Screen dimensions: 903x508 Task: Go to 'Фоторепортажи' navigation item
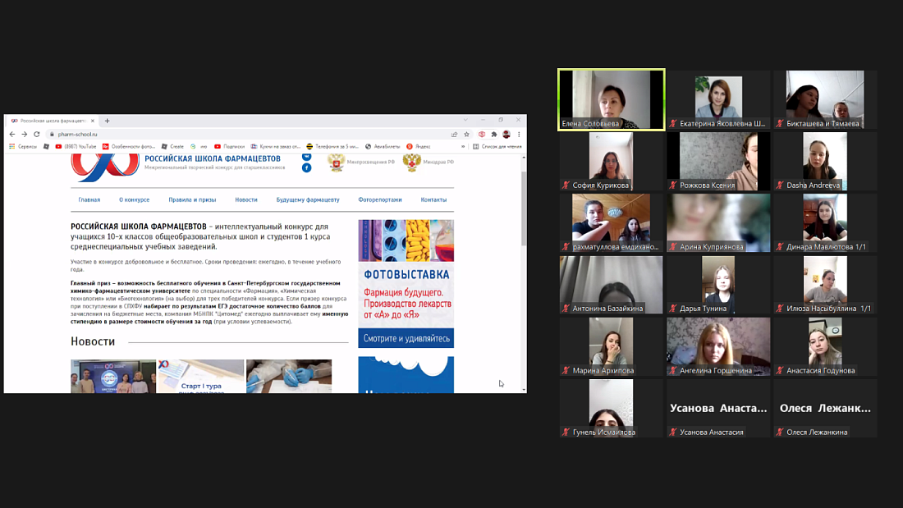(x=379, y=199)
